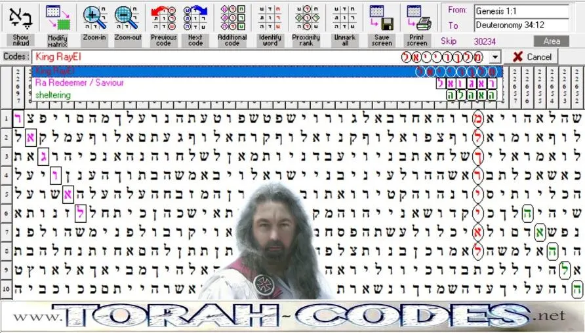Click the Zoom-out magnifier icon
The image size is (585, 333).
click(128, 18)
